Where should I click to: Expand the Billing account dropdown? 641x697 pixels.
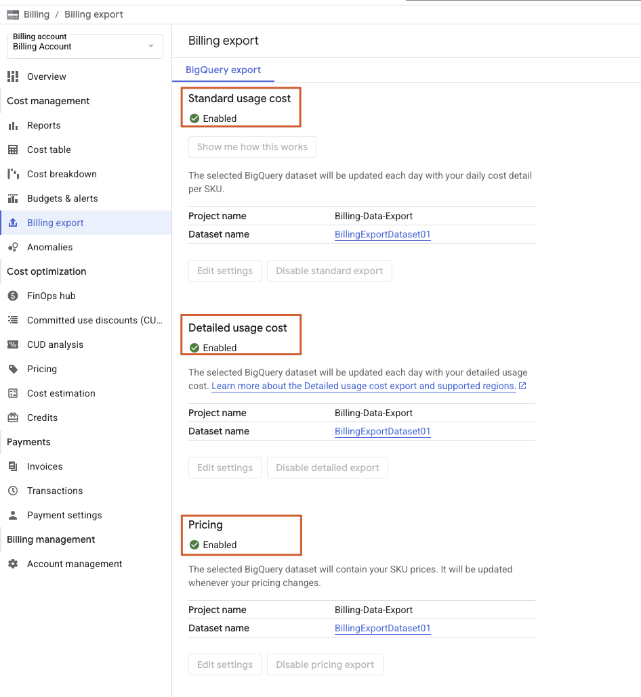coord(85,46)
